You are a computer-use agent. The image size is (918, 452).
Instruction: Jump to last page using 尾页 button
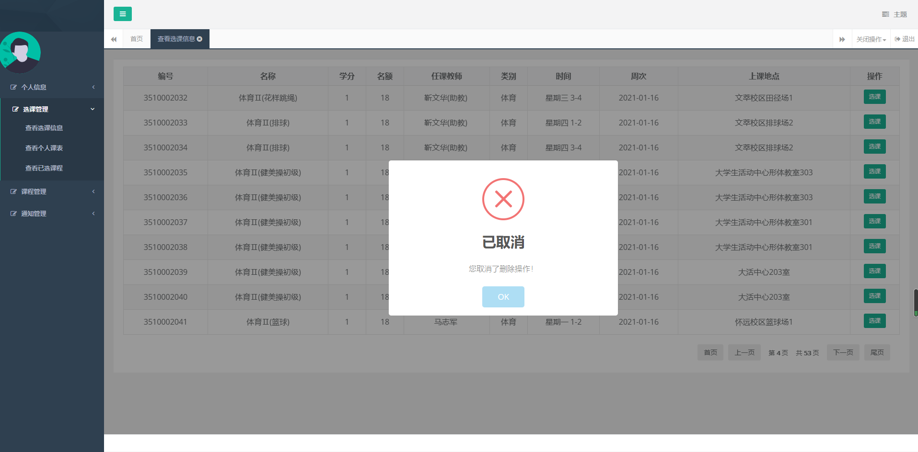(x=877, y=352)
